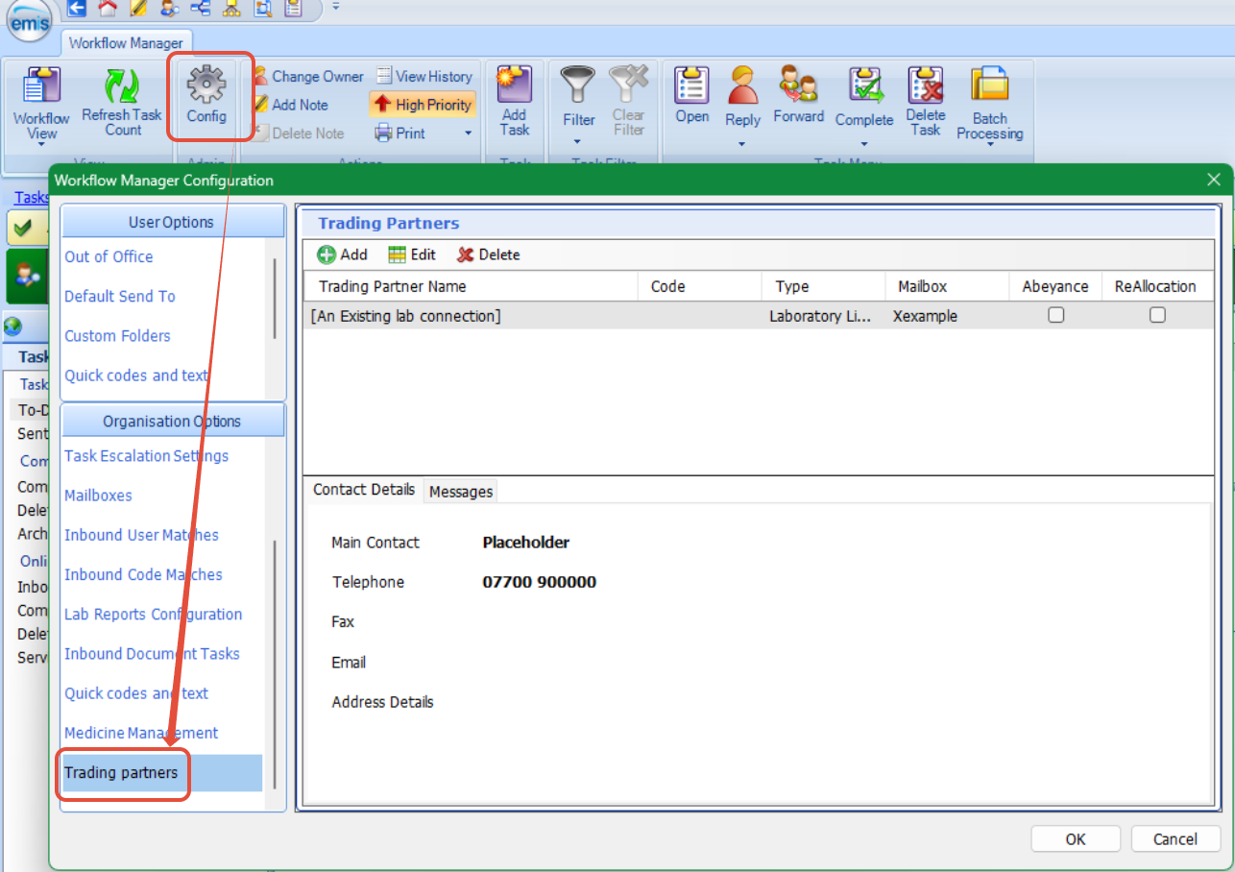Click Open task in the ribbon
The height and width of the screenshot is (872, 1235).
pos(691,96)
